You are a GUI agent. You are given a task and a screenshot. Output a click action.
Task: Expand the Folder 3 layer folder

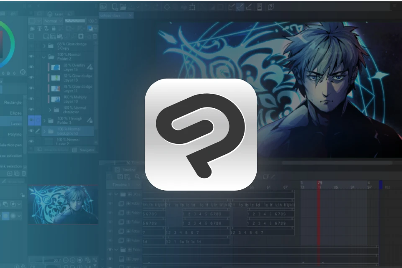pyautogui.click(x=44, y=120)
